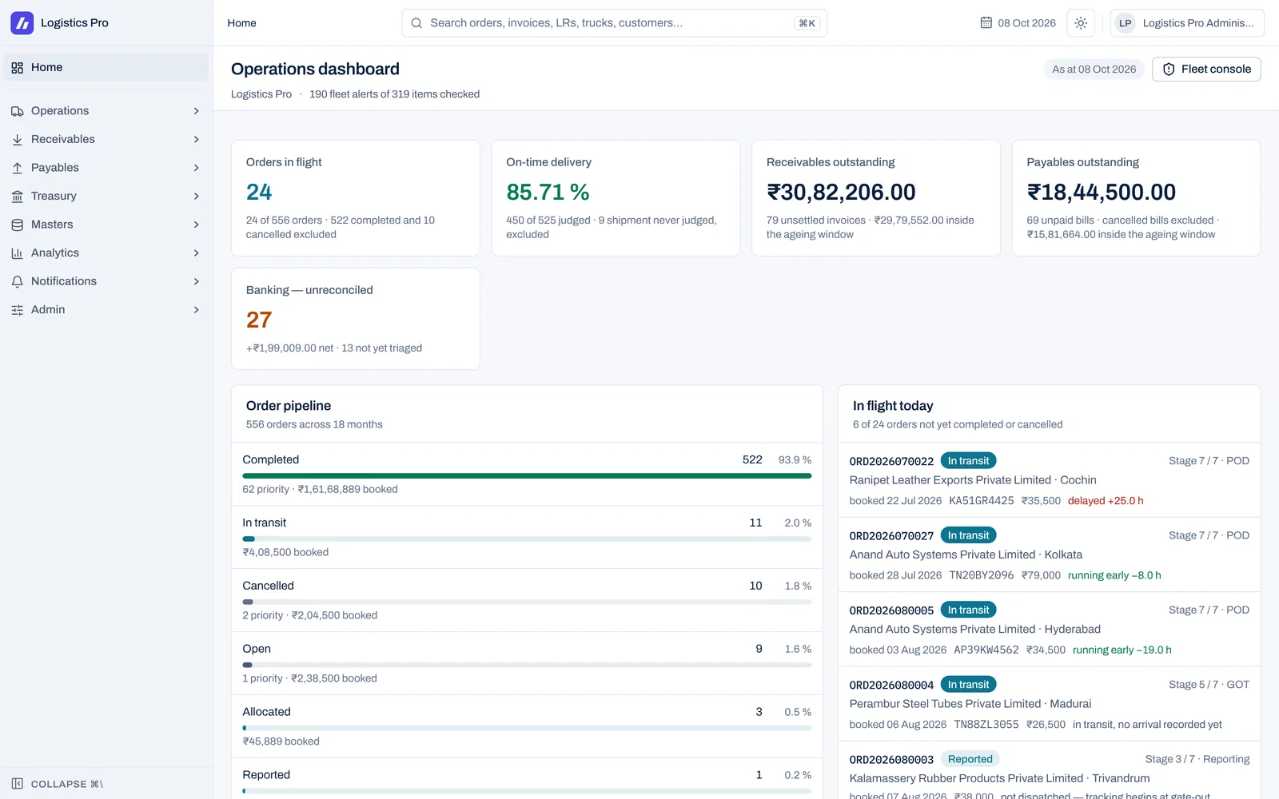Click the Open row in order pipeline
The width and height of the screenshot is (1279, 799).
[527, 663]
